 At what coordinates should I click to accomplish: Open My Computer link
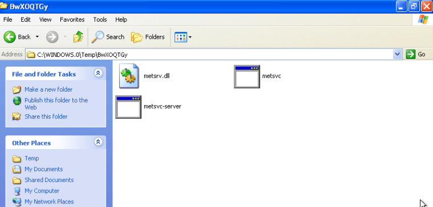(42, 191)
